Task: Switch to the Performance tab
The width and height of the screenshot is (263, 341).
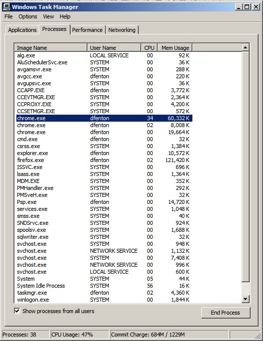Action: click(x=87, y=30)
